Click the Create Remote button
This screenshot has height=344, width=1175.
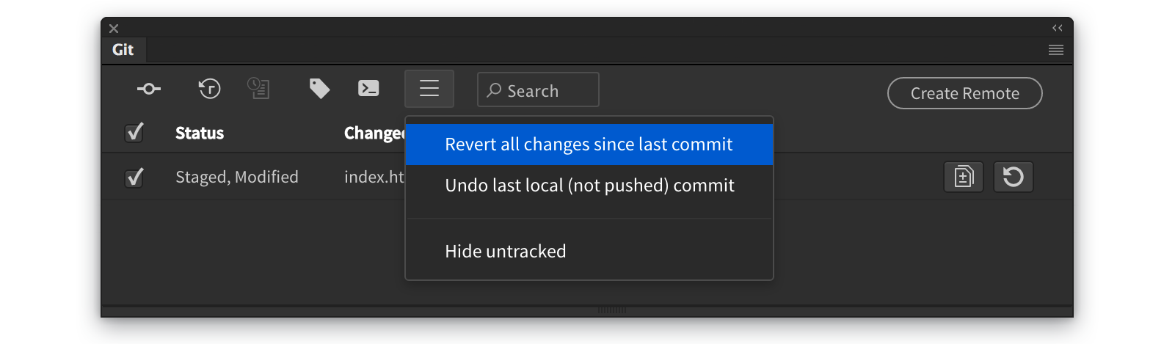click(x=964, y=93)
